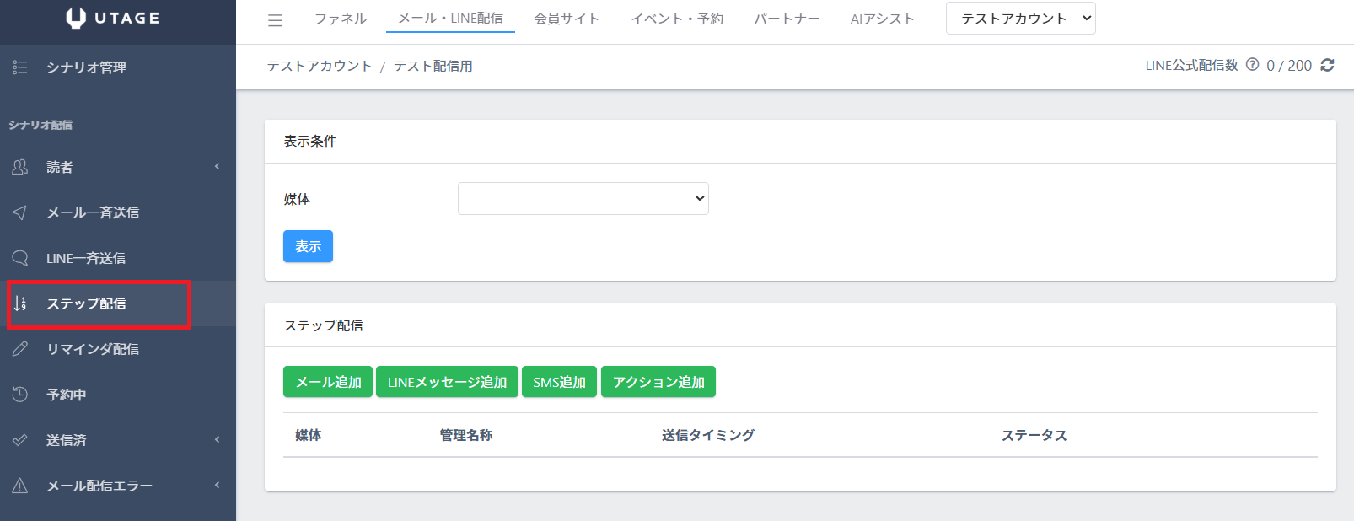Click the LINE一斉送信 speech bubble icon
1354x521 pixels.
click(x=20, y=258)
